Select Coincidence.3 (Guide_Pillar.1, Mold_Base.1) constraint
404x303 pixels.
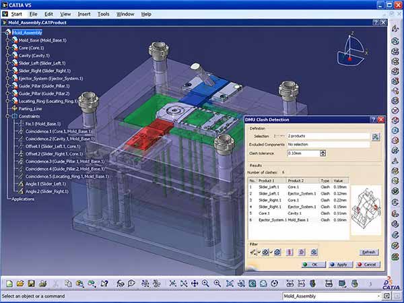(65, 162)
